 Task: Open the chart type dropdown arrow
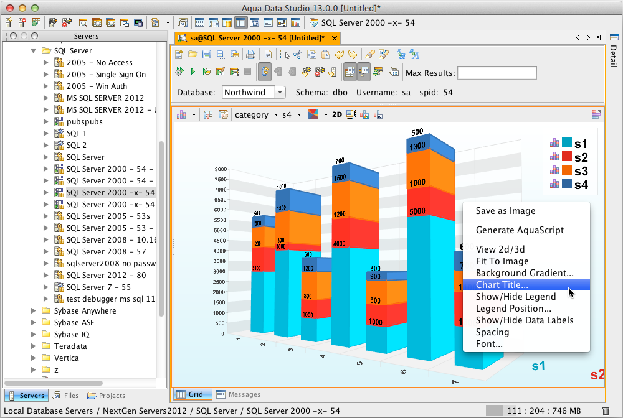tap(194, 115)
